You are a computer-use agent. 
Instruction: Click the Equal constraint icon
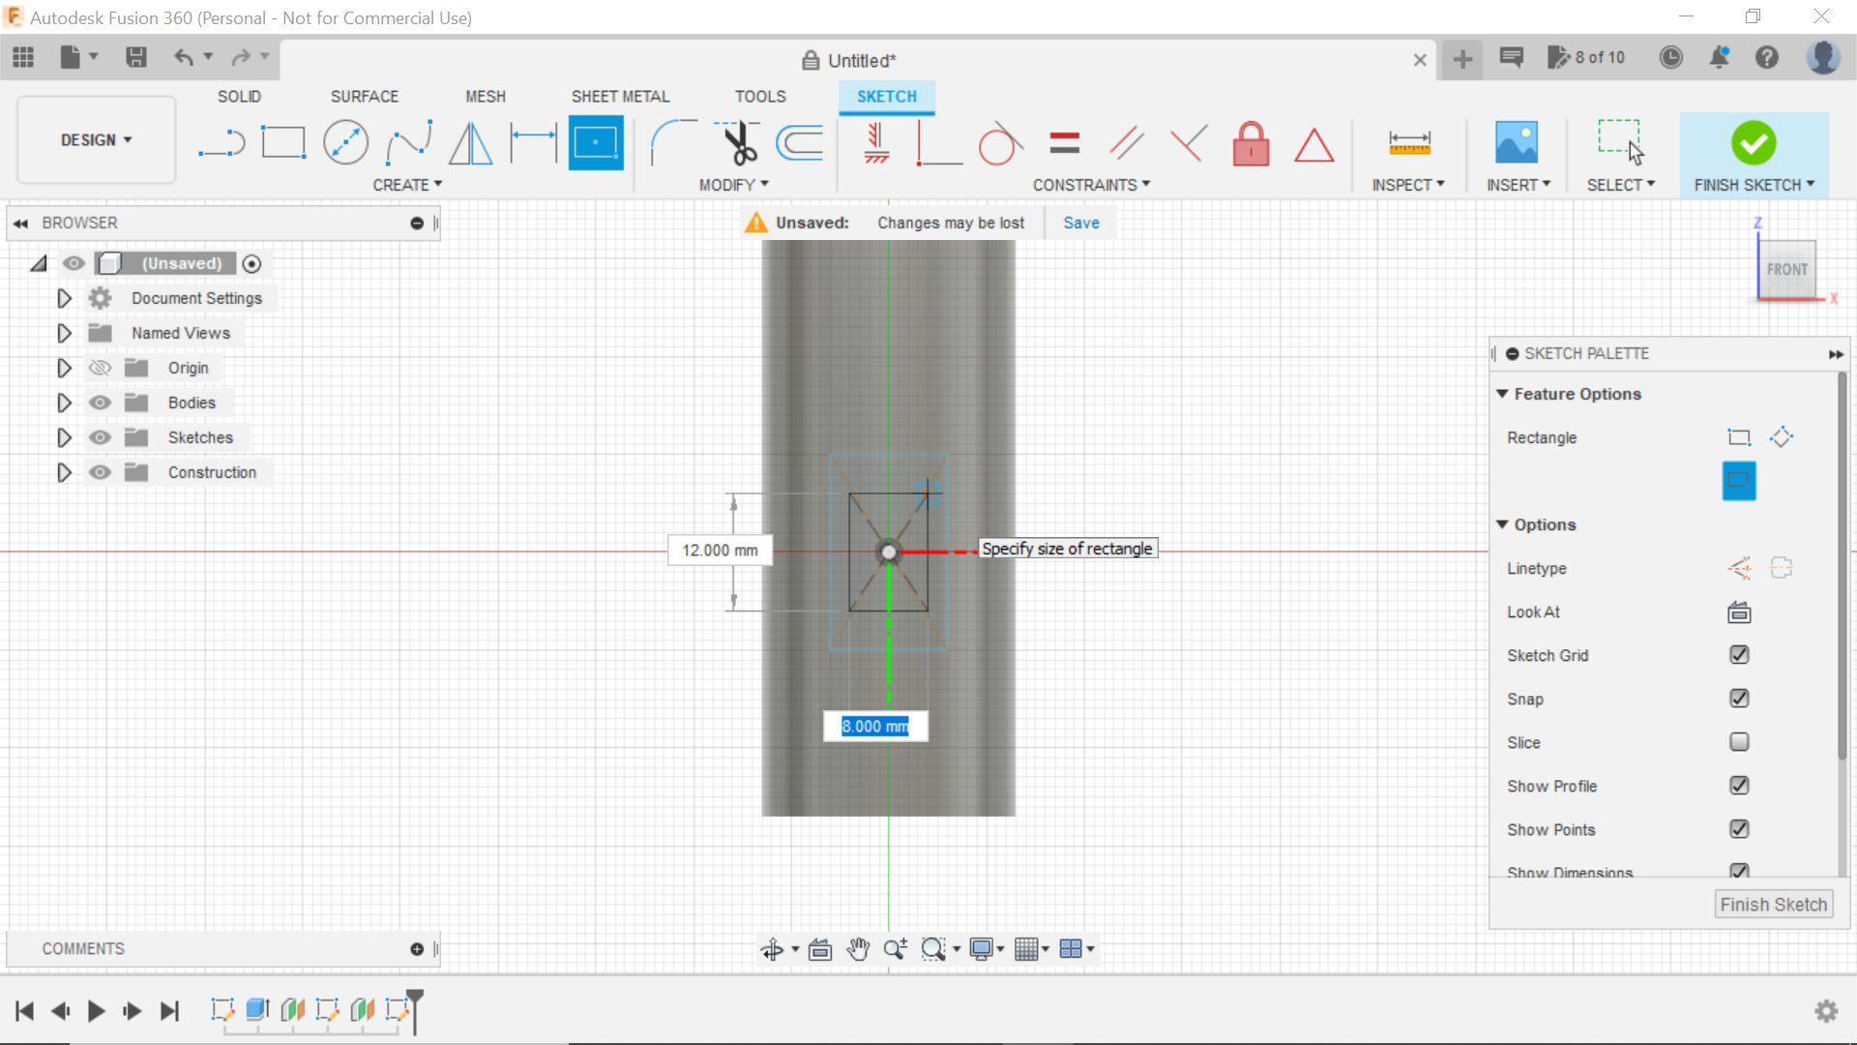(1064, 143)
